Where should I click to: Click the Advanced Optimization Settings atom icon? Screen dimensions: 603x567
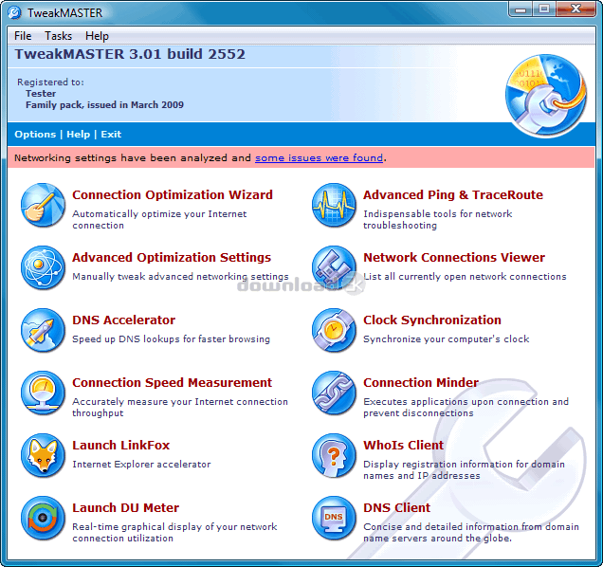pos(43,267)
